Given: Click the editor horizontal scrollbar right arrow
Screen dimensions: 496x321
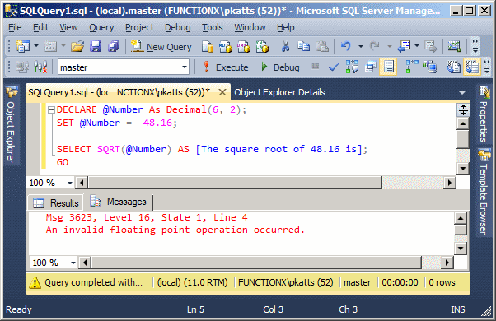Looking at the screenshot, I should point(450,183).
